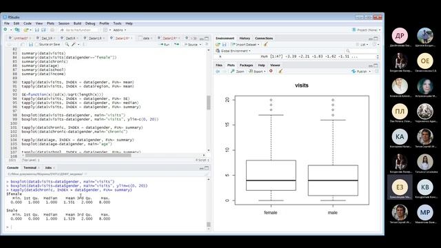Click the Run button
Viewport: 441px width, 248px height.
tap(165, 44)
